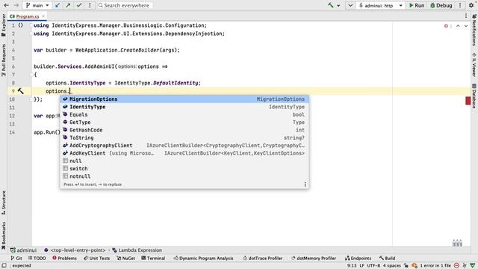Viewport: 478px width, 269px height.
Task: Open the Terminal tool window
Action: (x=153, y=258)
